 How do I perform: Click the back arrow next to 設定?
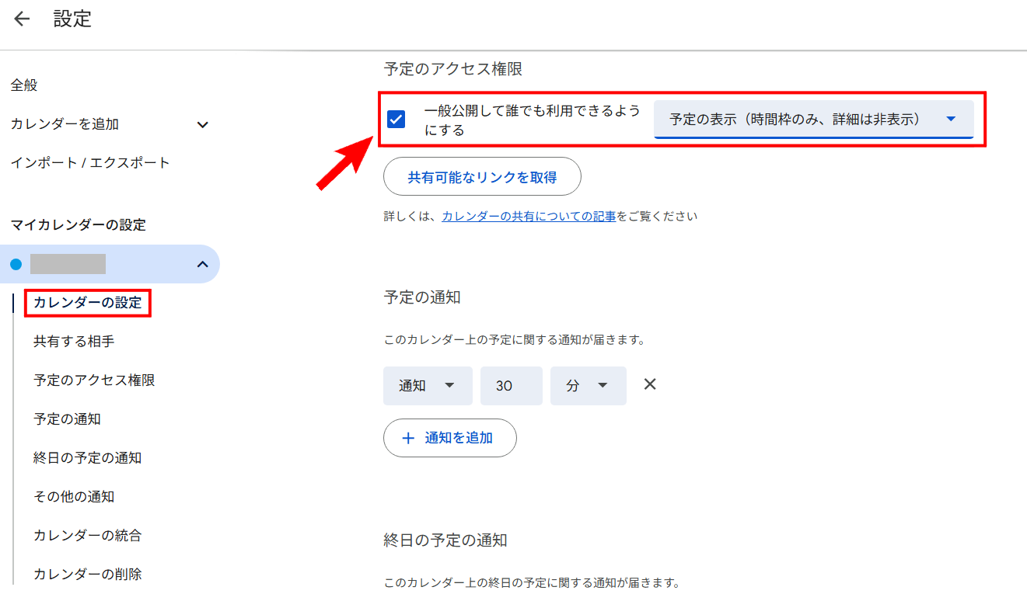(22, 19)
